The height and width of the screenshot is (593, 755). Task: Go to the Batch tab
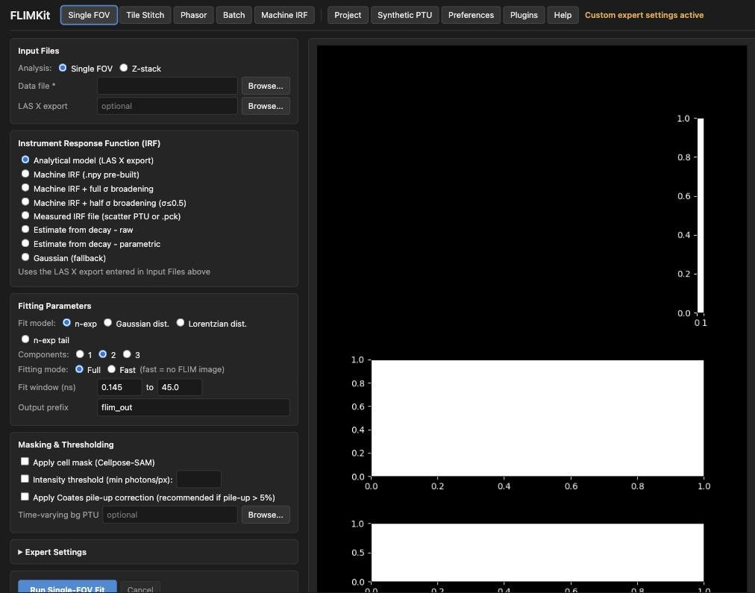click(x=234, y=15)
